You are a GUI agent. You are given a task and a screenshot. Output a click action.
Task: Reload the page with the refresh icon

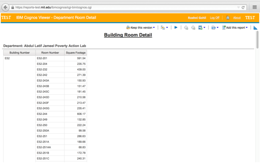coord(243,7)
